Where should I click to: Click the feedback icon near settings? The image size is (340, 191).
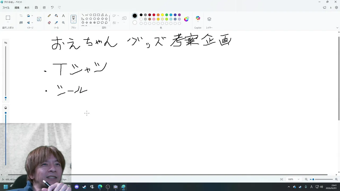(324, 7)
